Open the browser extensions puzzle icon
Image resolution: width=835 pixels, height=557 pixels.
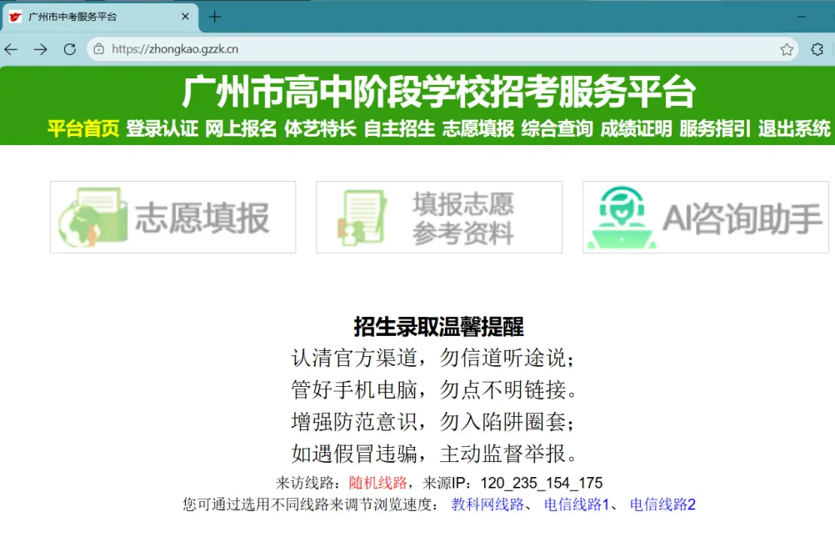[817, 49]
